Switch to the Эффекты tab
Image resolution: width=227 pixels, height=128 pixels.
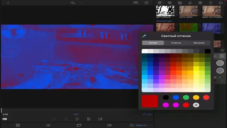138,125
